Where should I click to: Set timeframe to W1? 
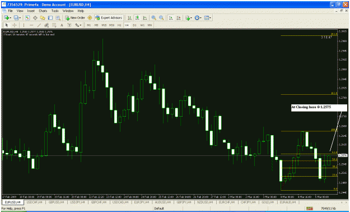point(142,25)
